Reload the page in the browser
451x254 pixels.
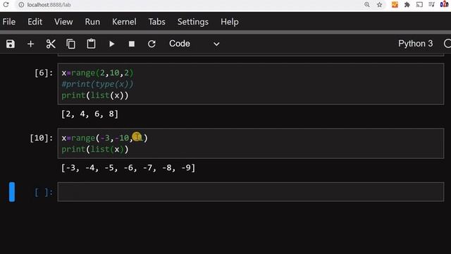coord(6,5)
